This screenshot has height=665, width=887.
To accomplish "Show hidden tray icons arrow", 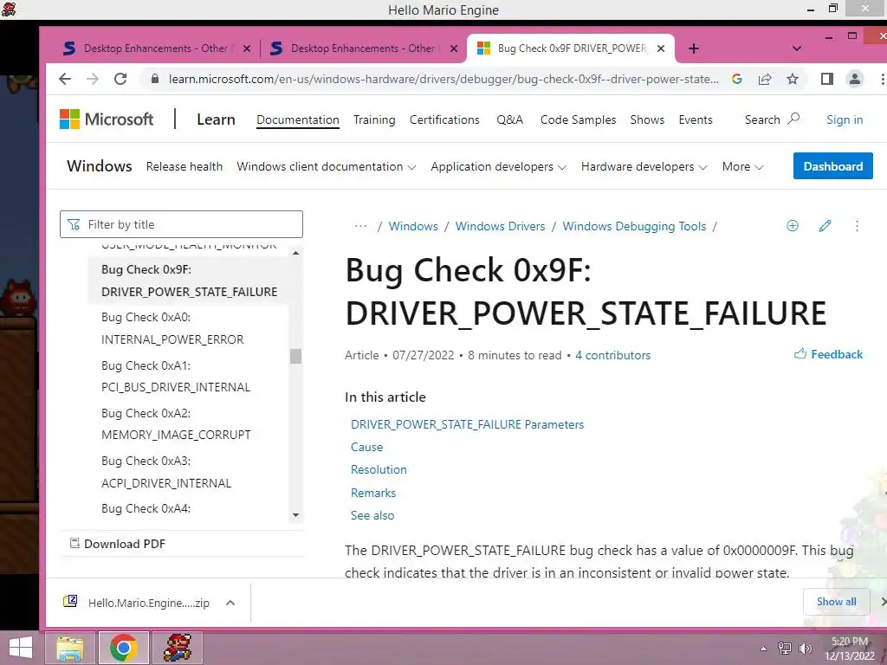I will coord(764,649).
